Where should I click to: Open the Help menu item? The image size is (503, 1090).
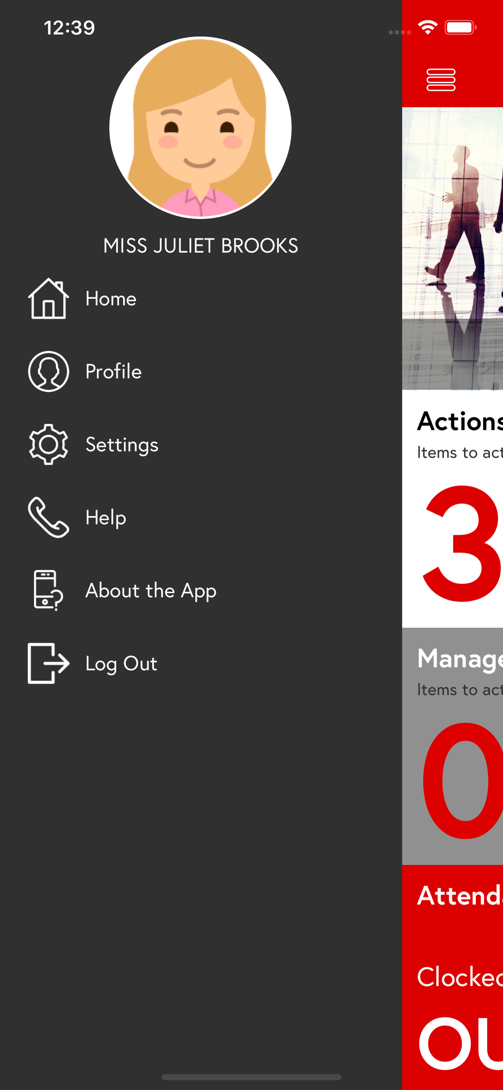201,517
